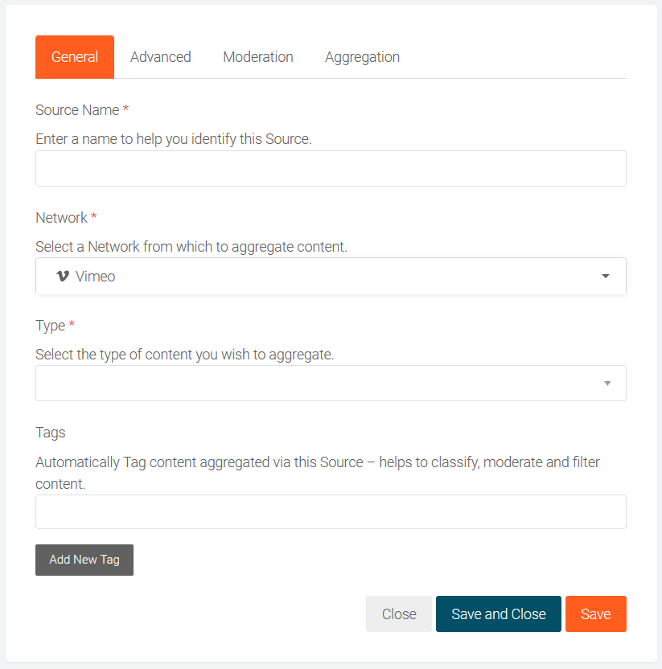The image size is (662, 669).
Task: Open the Network dropdown showing Vimeo
Action: 322,276
